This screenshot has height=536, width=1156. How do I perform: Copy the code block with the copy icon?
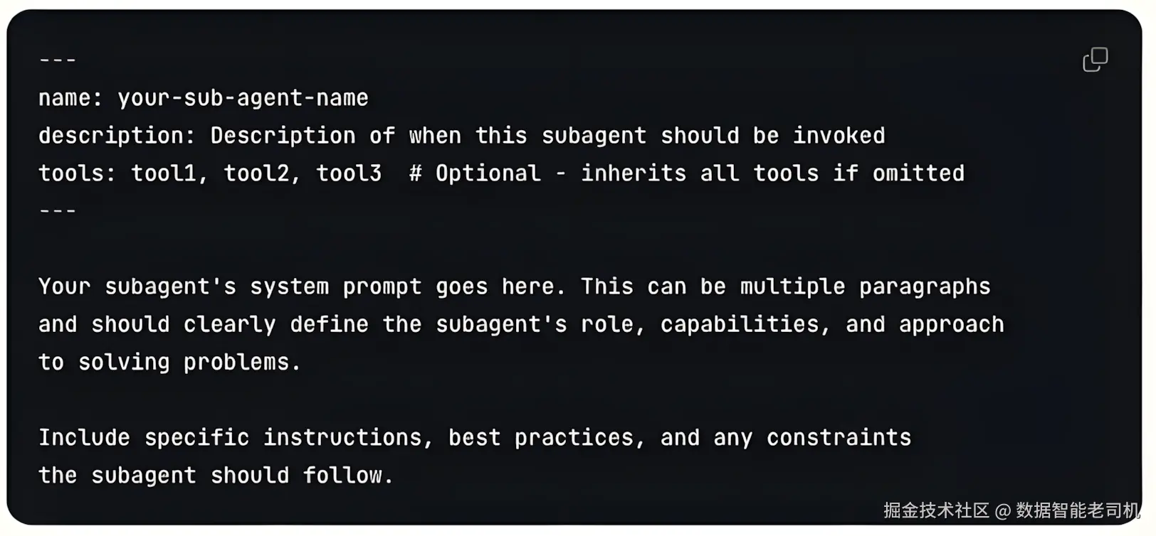coord(1095,60)
